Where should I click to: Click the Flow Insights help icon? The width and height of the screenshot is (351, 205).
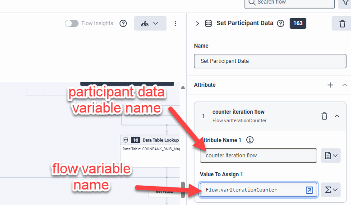coord(123,23)
